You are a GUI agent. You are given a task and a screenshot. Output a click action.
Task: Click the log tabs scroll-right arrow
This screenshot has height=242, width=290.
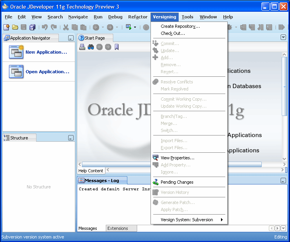pos(277,228)
